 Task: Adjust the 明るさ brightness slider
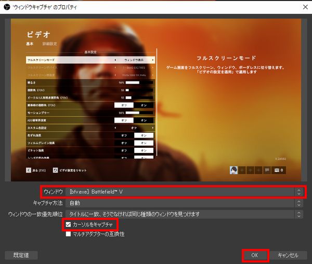pyautogui.click(x=139, y=82)
